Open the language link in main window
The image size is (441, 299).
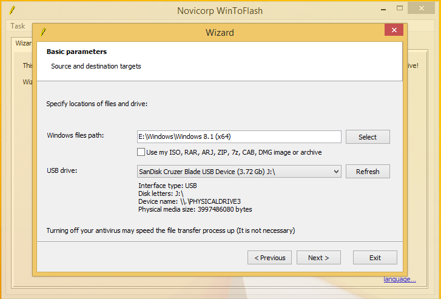(400, 279)
